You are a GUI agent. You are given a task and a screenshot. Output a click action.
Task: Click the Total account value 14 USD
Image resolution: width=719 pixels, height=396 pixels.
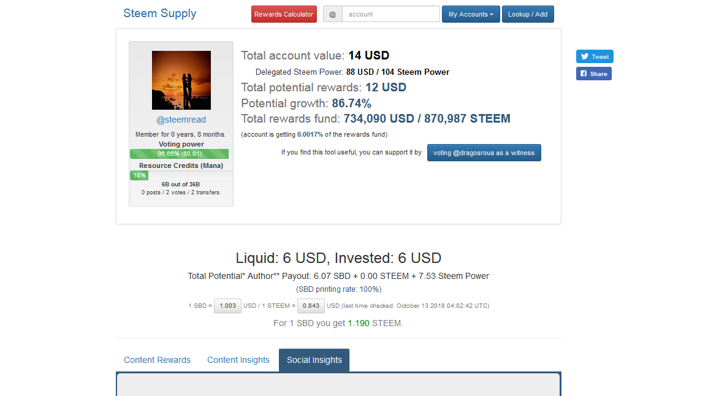click(x=368, y=55)
